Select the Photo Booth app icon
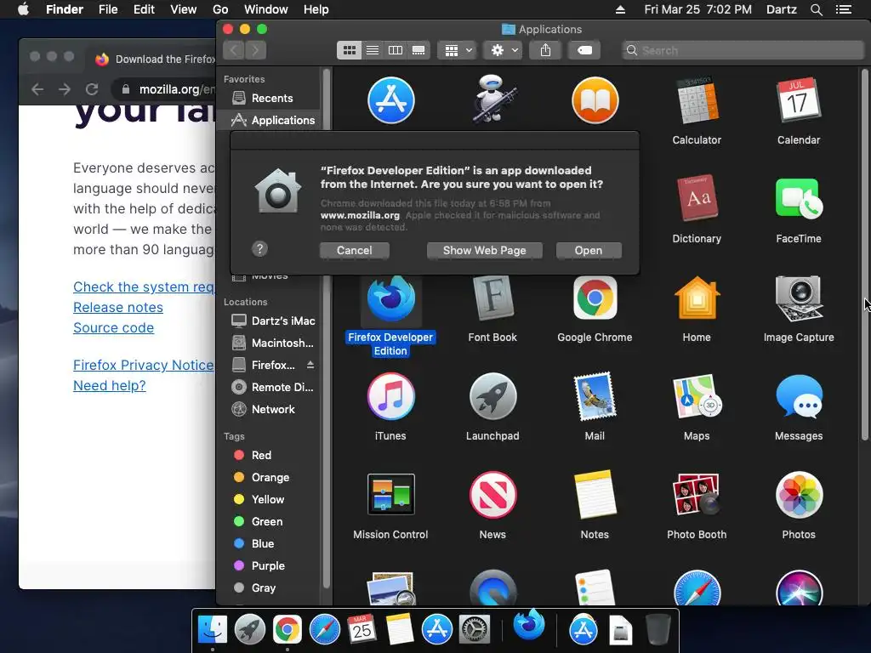This screenshot has height=653, width=871. 697,494
